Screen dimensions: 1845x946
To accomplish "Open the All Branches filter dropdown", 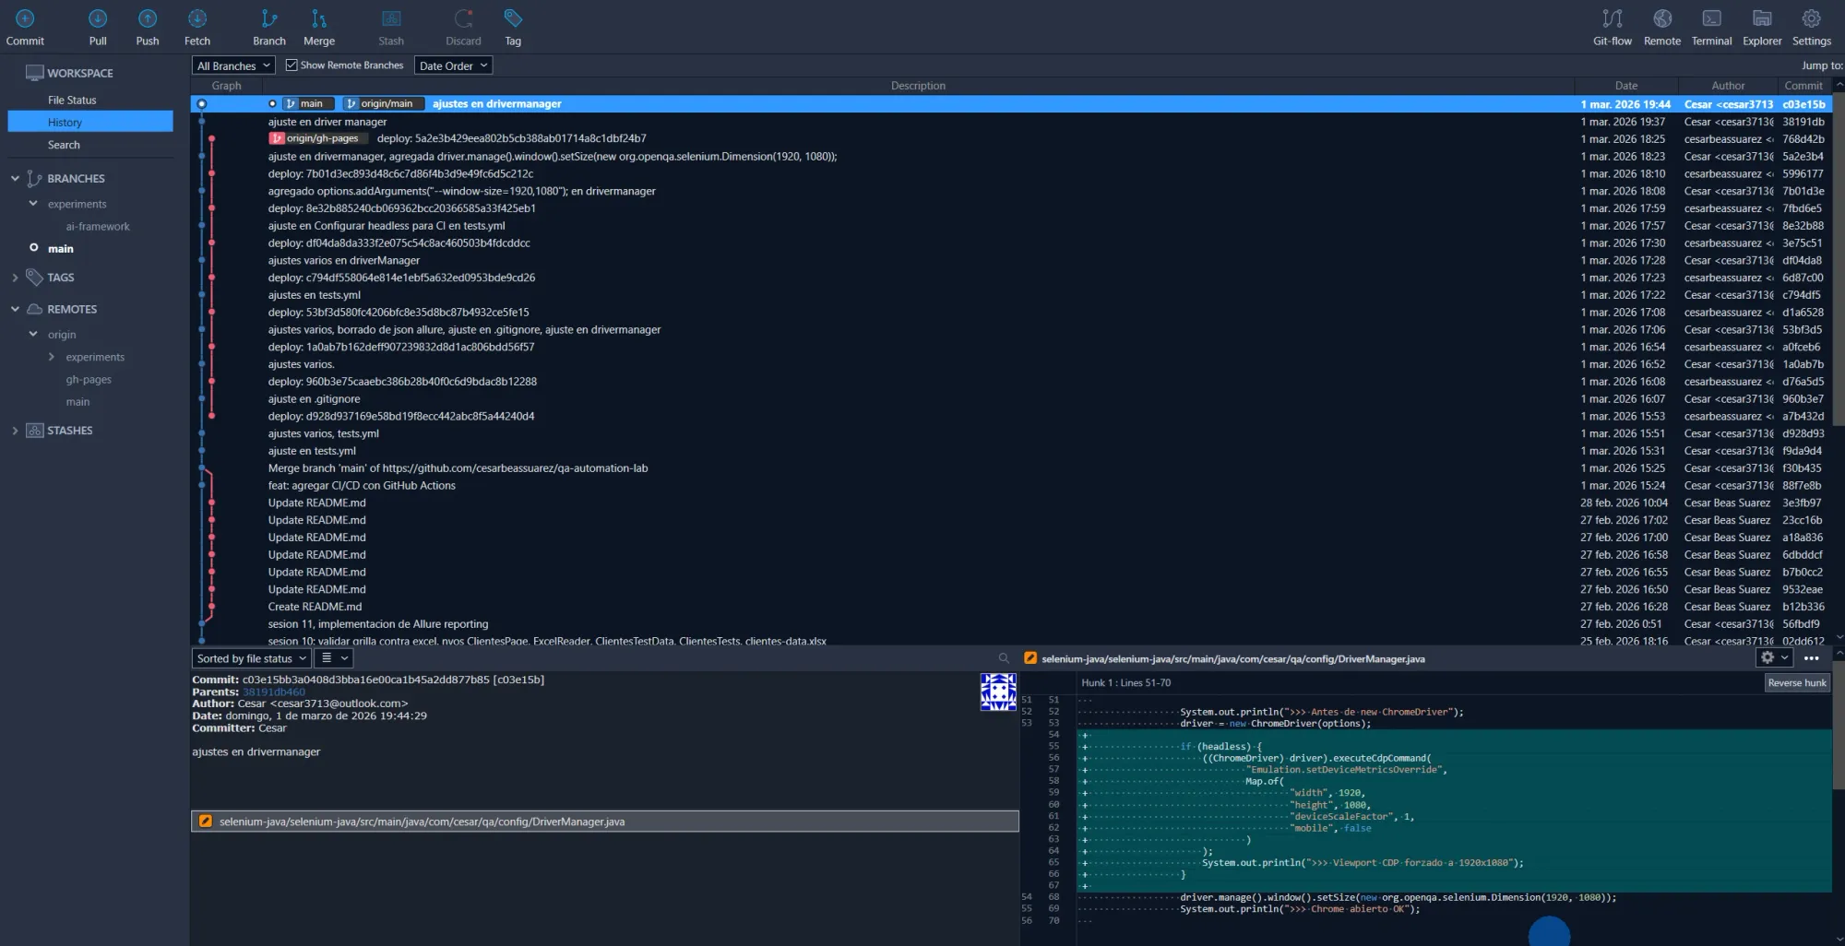I will pyautogui.click(x=232, y=65).
